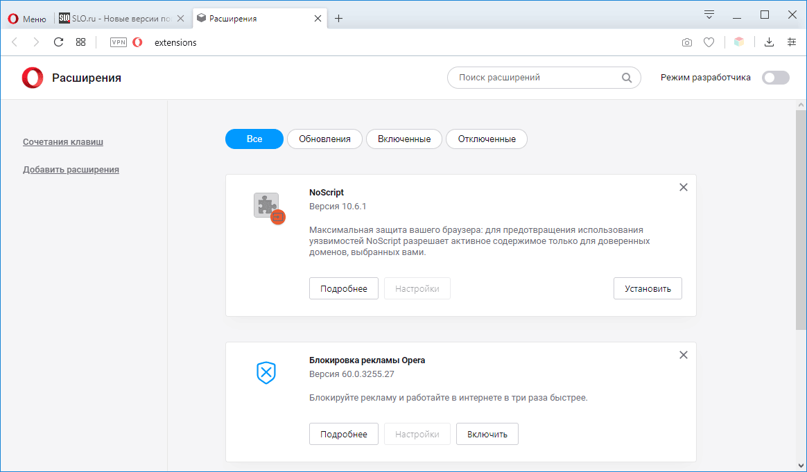Add page to bookmarks with heart icon

709,43
